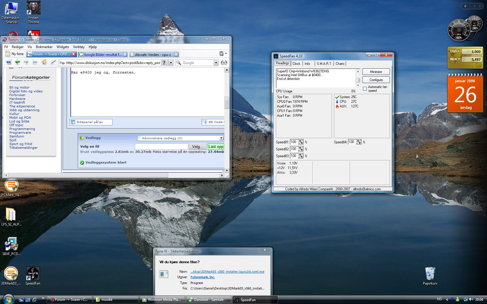The width and height of the screenshot is (487, 304).
Task: Click the Velg en fil text field
Action: pos(161,146)
